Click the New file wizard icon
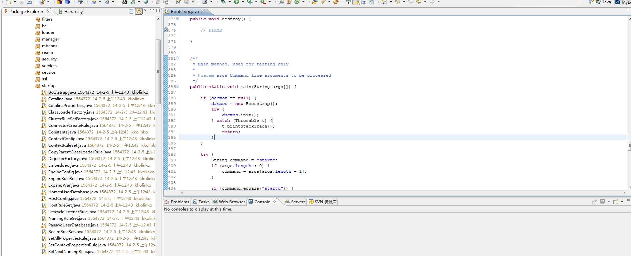Screen dimensions: 631x256 [8, 2]
